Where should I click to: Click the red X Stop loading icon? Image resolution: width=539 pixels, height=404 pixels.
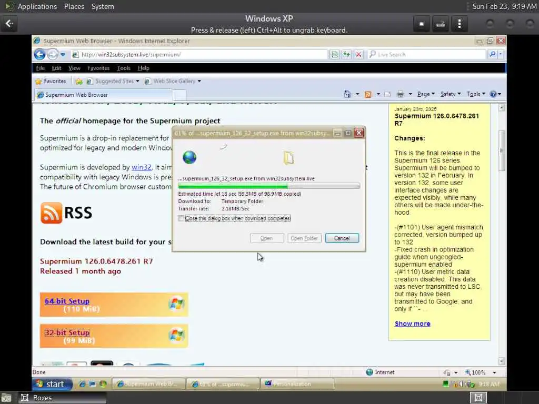tap(358, 54)
